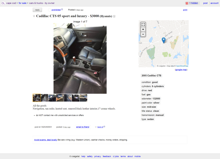The height and width of the screenshot is (159, 220).
Task: Zoom out on the map
Action: pyautogui.click(x=143, y=34)
